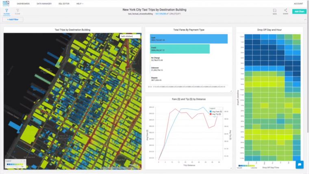Click the heatmap legend color scale
Viewport: 309px width, 174px height.
[x=246, y=166]
